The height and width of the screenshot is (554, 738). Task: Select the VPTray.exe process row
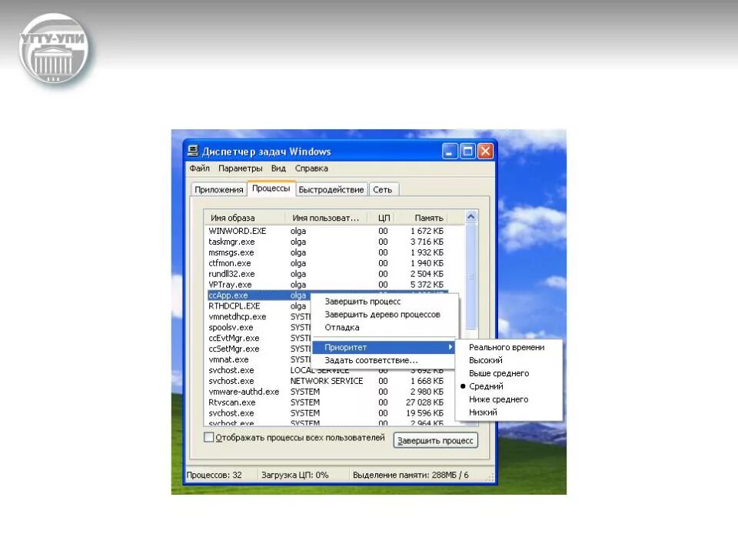pos(327,285)
